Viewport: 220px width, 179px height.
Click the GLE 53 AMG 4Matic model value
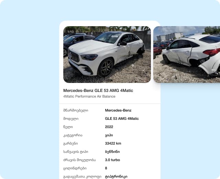pos(122,119)
